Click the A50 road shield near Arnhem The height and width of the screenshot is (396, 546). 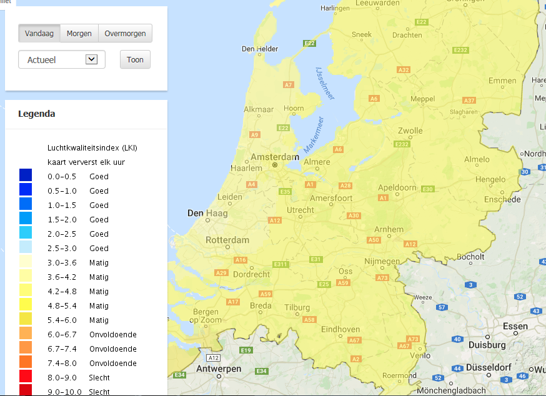(374, 240)
